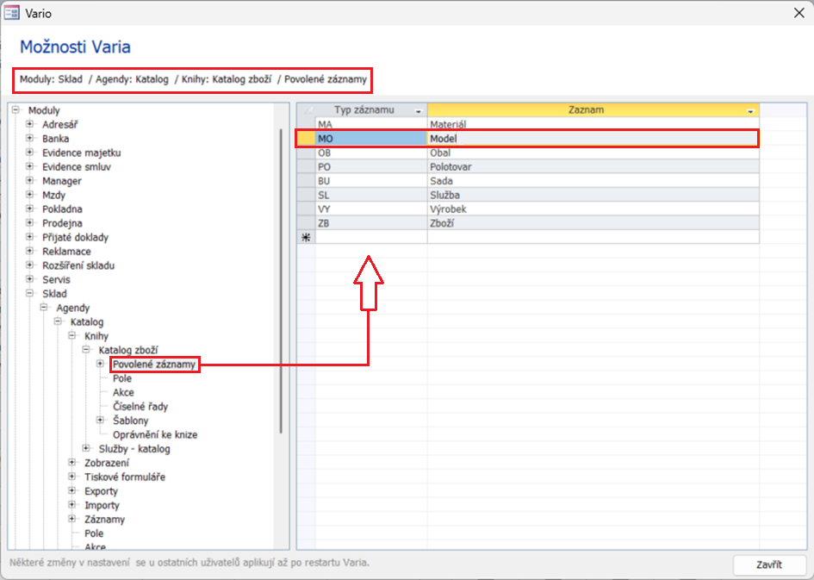The width and height of the screenshot is (814, 580).
Task: Expand the Adresář module node
Action: 30,124
